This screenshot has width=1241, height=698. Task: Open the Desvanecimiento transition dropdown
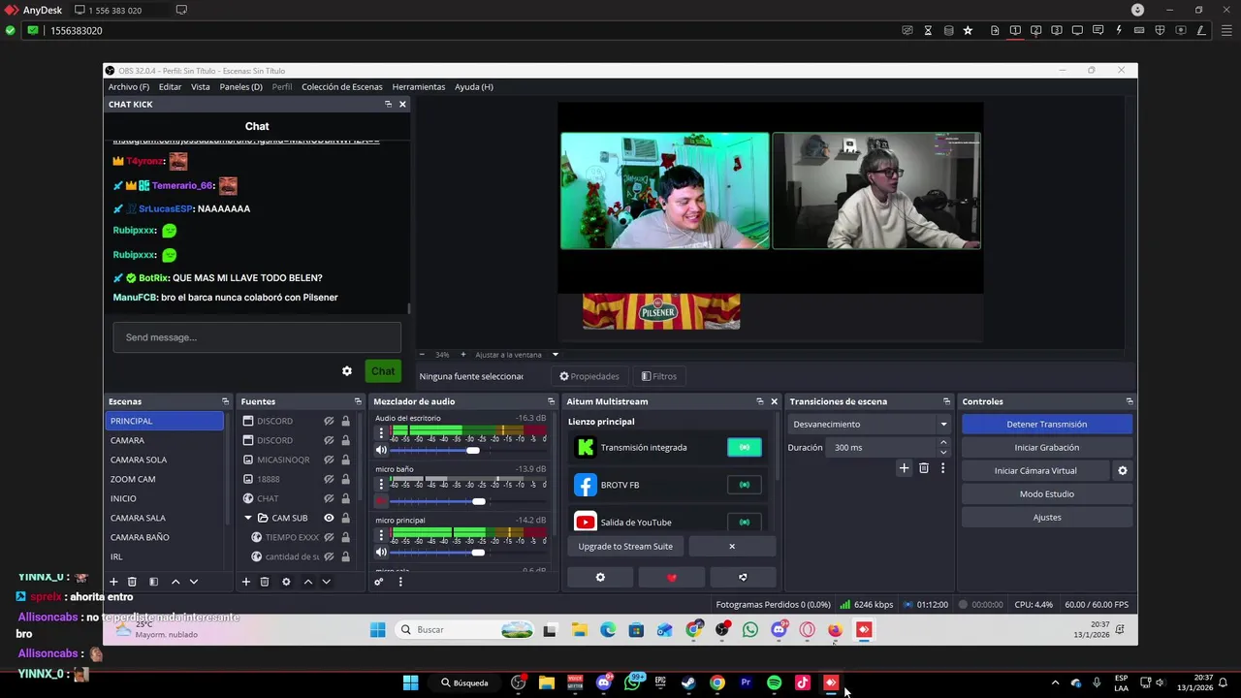click(x=870, y=425)
